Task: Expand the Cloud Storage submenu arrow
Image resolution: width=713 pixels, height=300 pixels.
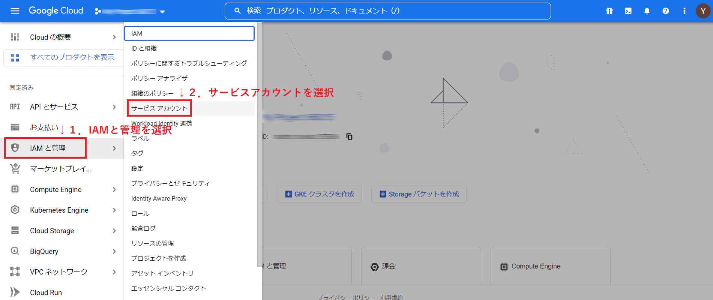Action: tap(114, 231)
